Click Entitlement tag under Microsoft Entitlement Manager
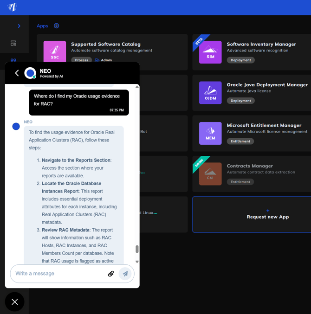This screenshot has width=311, height=314. point(240,141)
